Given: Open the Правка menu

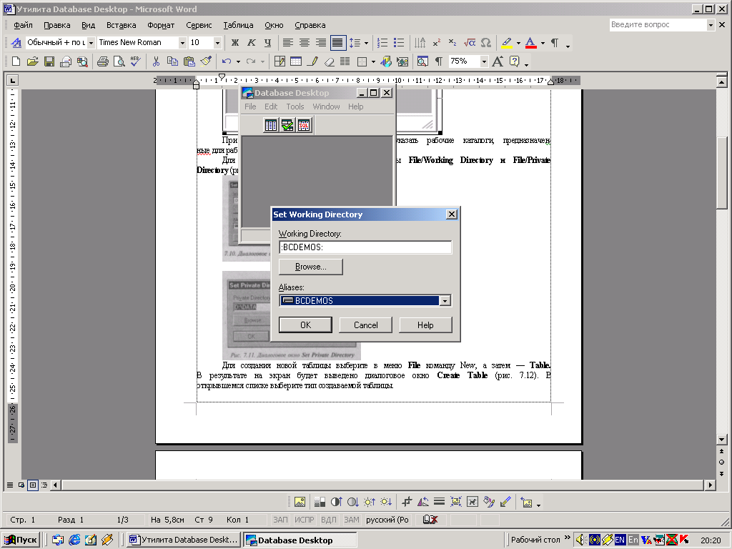Looking at the screenshot, I should 57,25.
